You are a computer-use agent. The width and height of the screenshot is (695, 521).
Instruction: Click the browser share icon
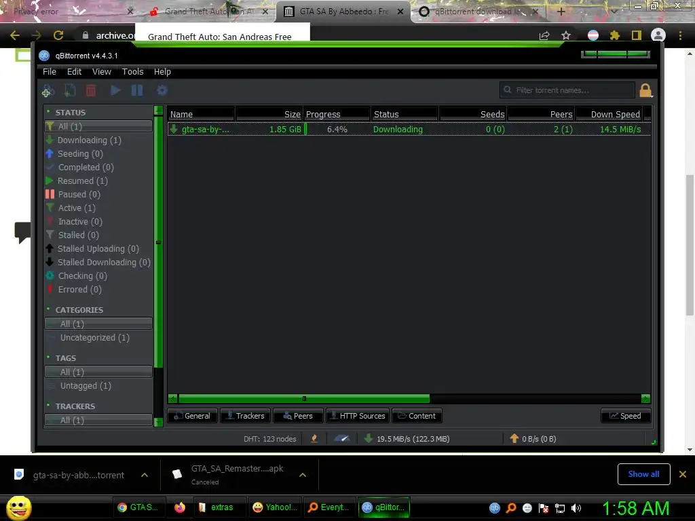pyautogui.click(x=544, y=35)
